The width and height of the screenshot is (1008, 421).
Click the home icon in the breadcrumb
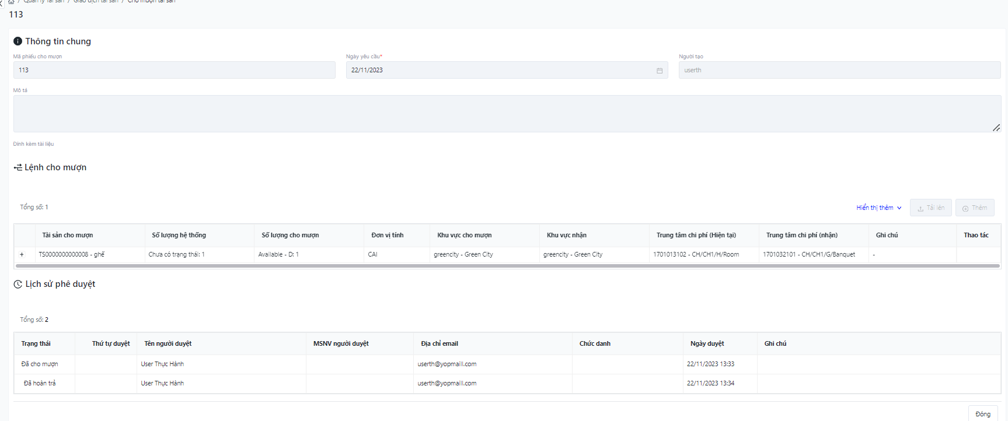click(x=11, y=2)
